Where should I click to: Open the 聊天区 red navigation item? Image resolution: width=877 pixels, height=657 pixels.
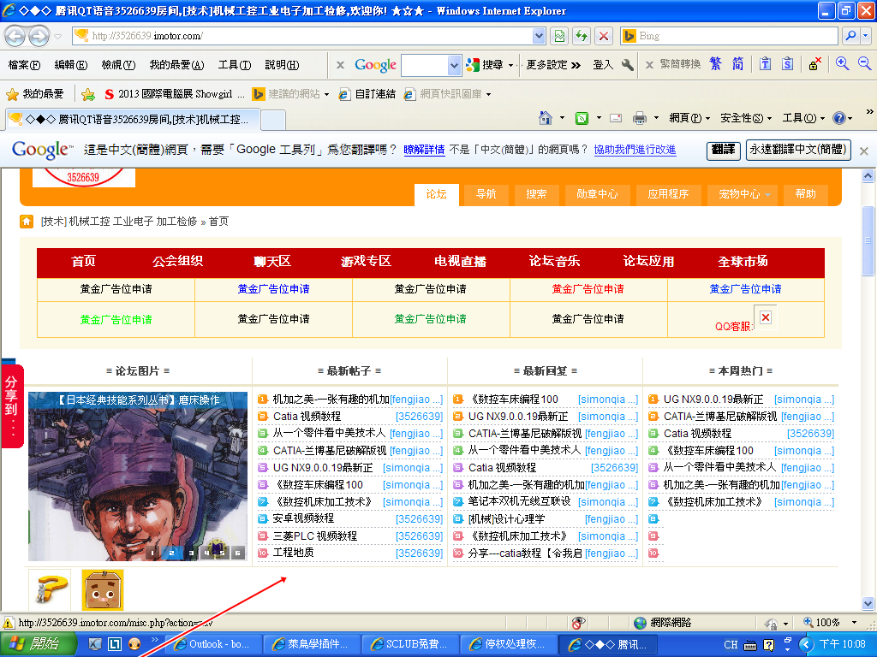pyautogui.click(x=271, y=262)
